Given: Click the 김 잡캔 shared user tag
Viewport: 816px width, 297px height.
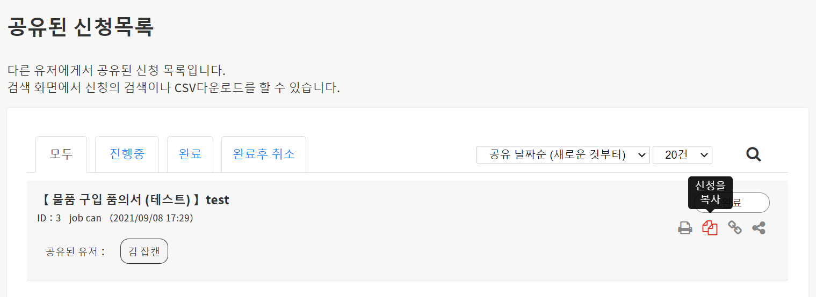Looking at the screenshot, I should click(x=144, y=251).
